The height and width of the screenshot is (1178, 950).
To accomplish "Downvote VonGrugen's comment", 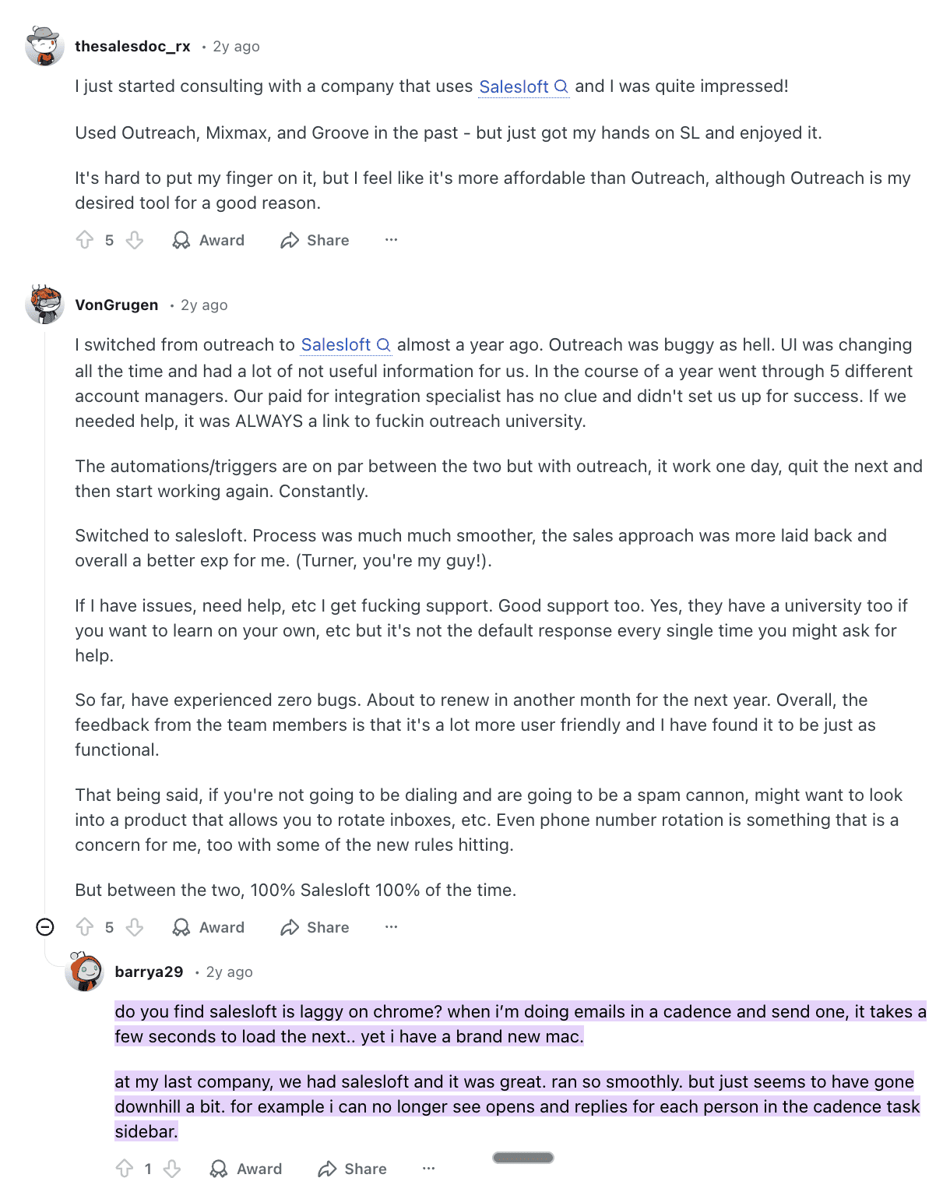I will pos(135,927).
